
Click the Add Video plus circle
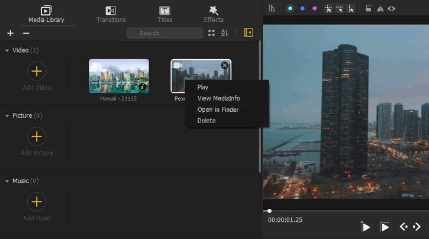pos(37,72)
